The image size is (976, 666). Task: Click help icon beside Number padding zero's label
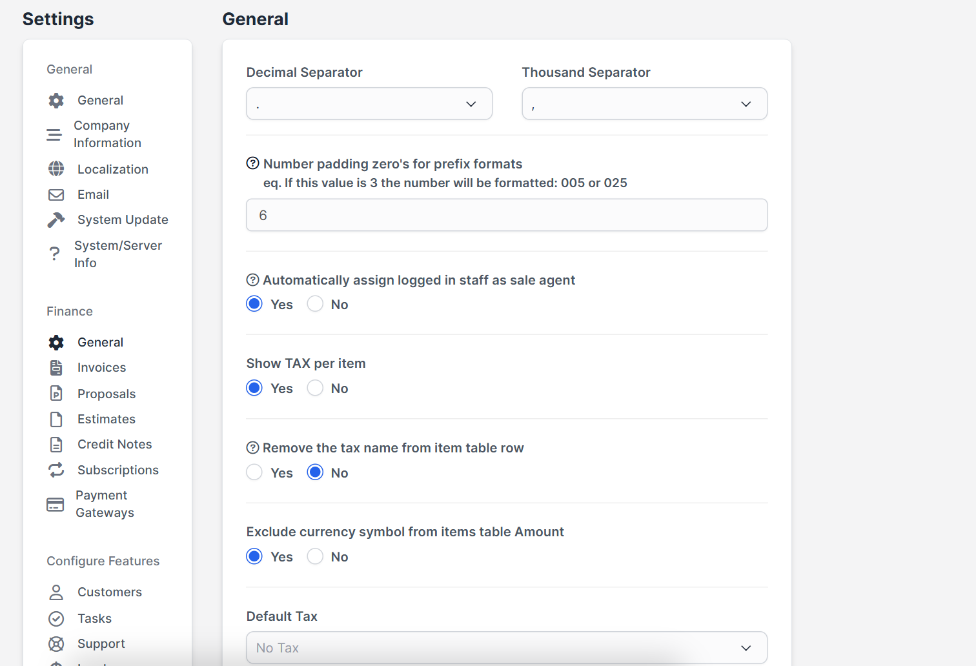pyautogui.click(x=253, y=163)
